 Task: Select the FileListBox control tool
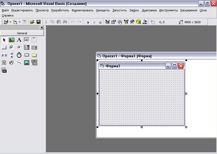4,63
